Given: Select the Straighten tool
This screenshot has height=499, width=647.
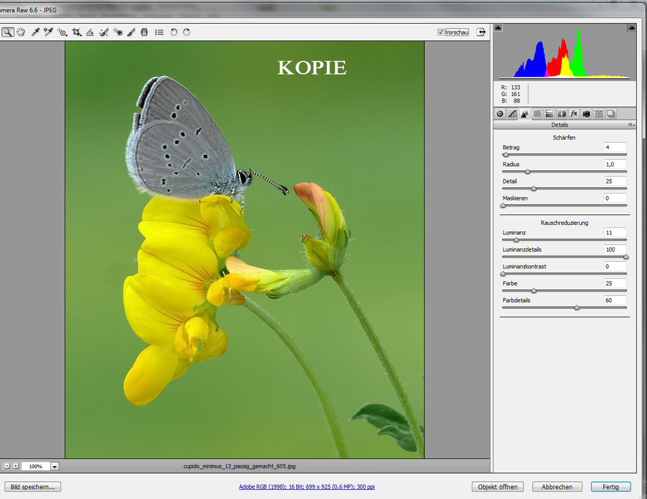Looking at the screenshot, I should pos(90,32).
